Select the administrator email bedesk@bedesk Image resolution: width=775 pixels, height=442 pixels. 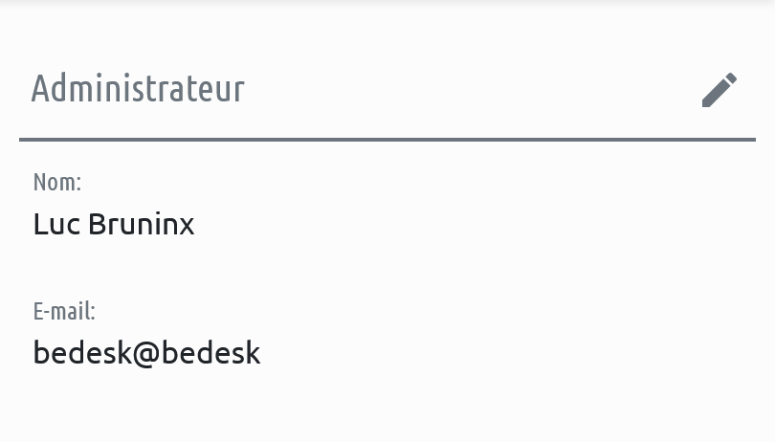pos(146,353)
